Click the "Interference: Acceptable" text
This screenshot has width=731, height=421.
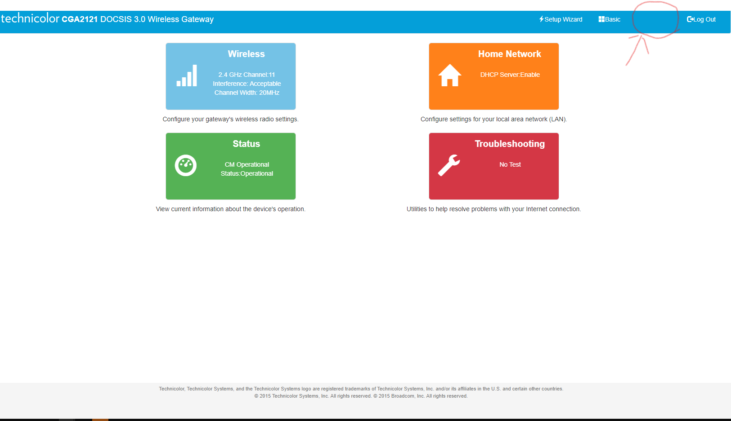tap(247, 84)
